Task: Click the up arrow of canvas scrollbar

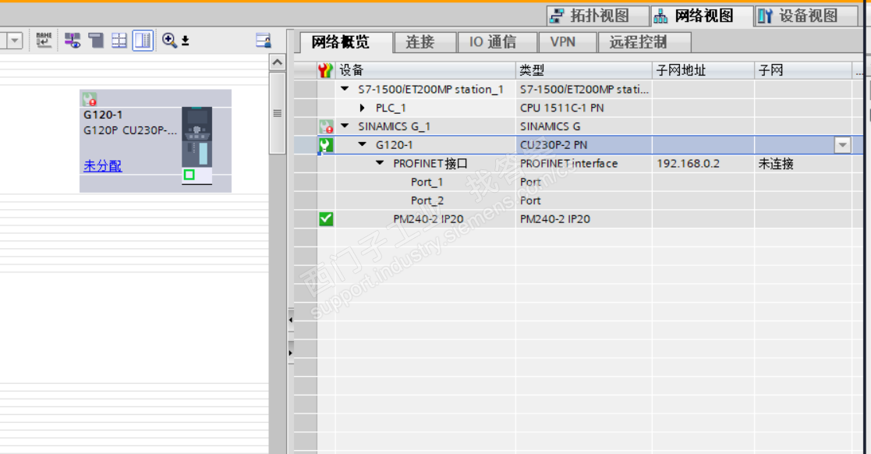Action: click(x=277, y=62)
